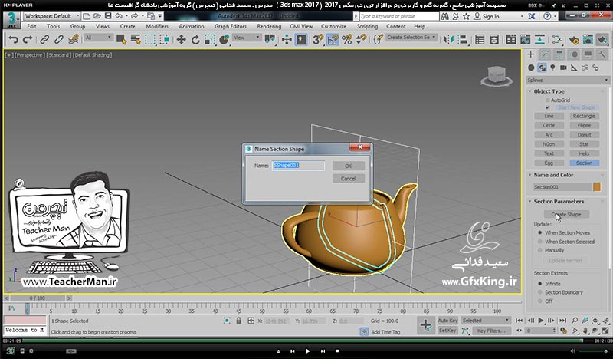Click the Undo arrow in main toolbar
The image size is (613, 359).
[x=13, y=40]
